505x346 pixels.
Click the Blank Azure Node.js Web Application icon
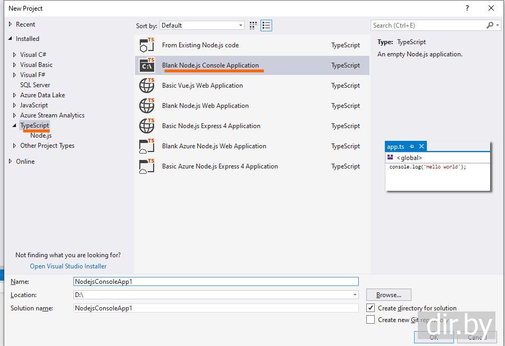tap(147, 146)
